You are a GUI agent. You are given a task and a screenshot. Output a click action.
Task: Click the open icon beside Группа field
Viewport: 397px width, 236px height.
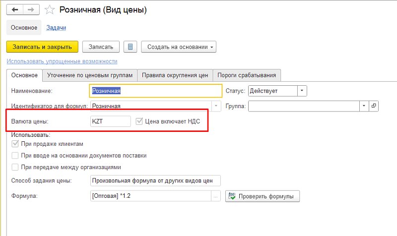coord(374,106)
